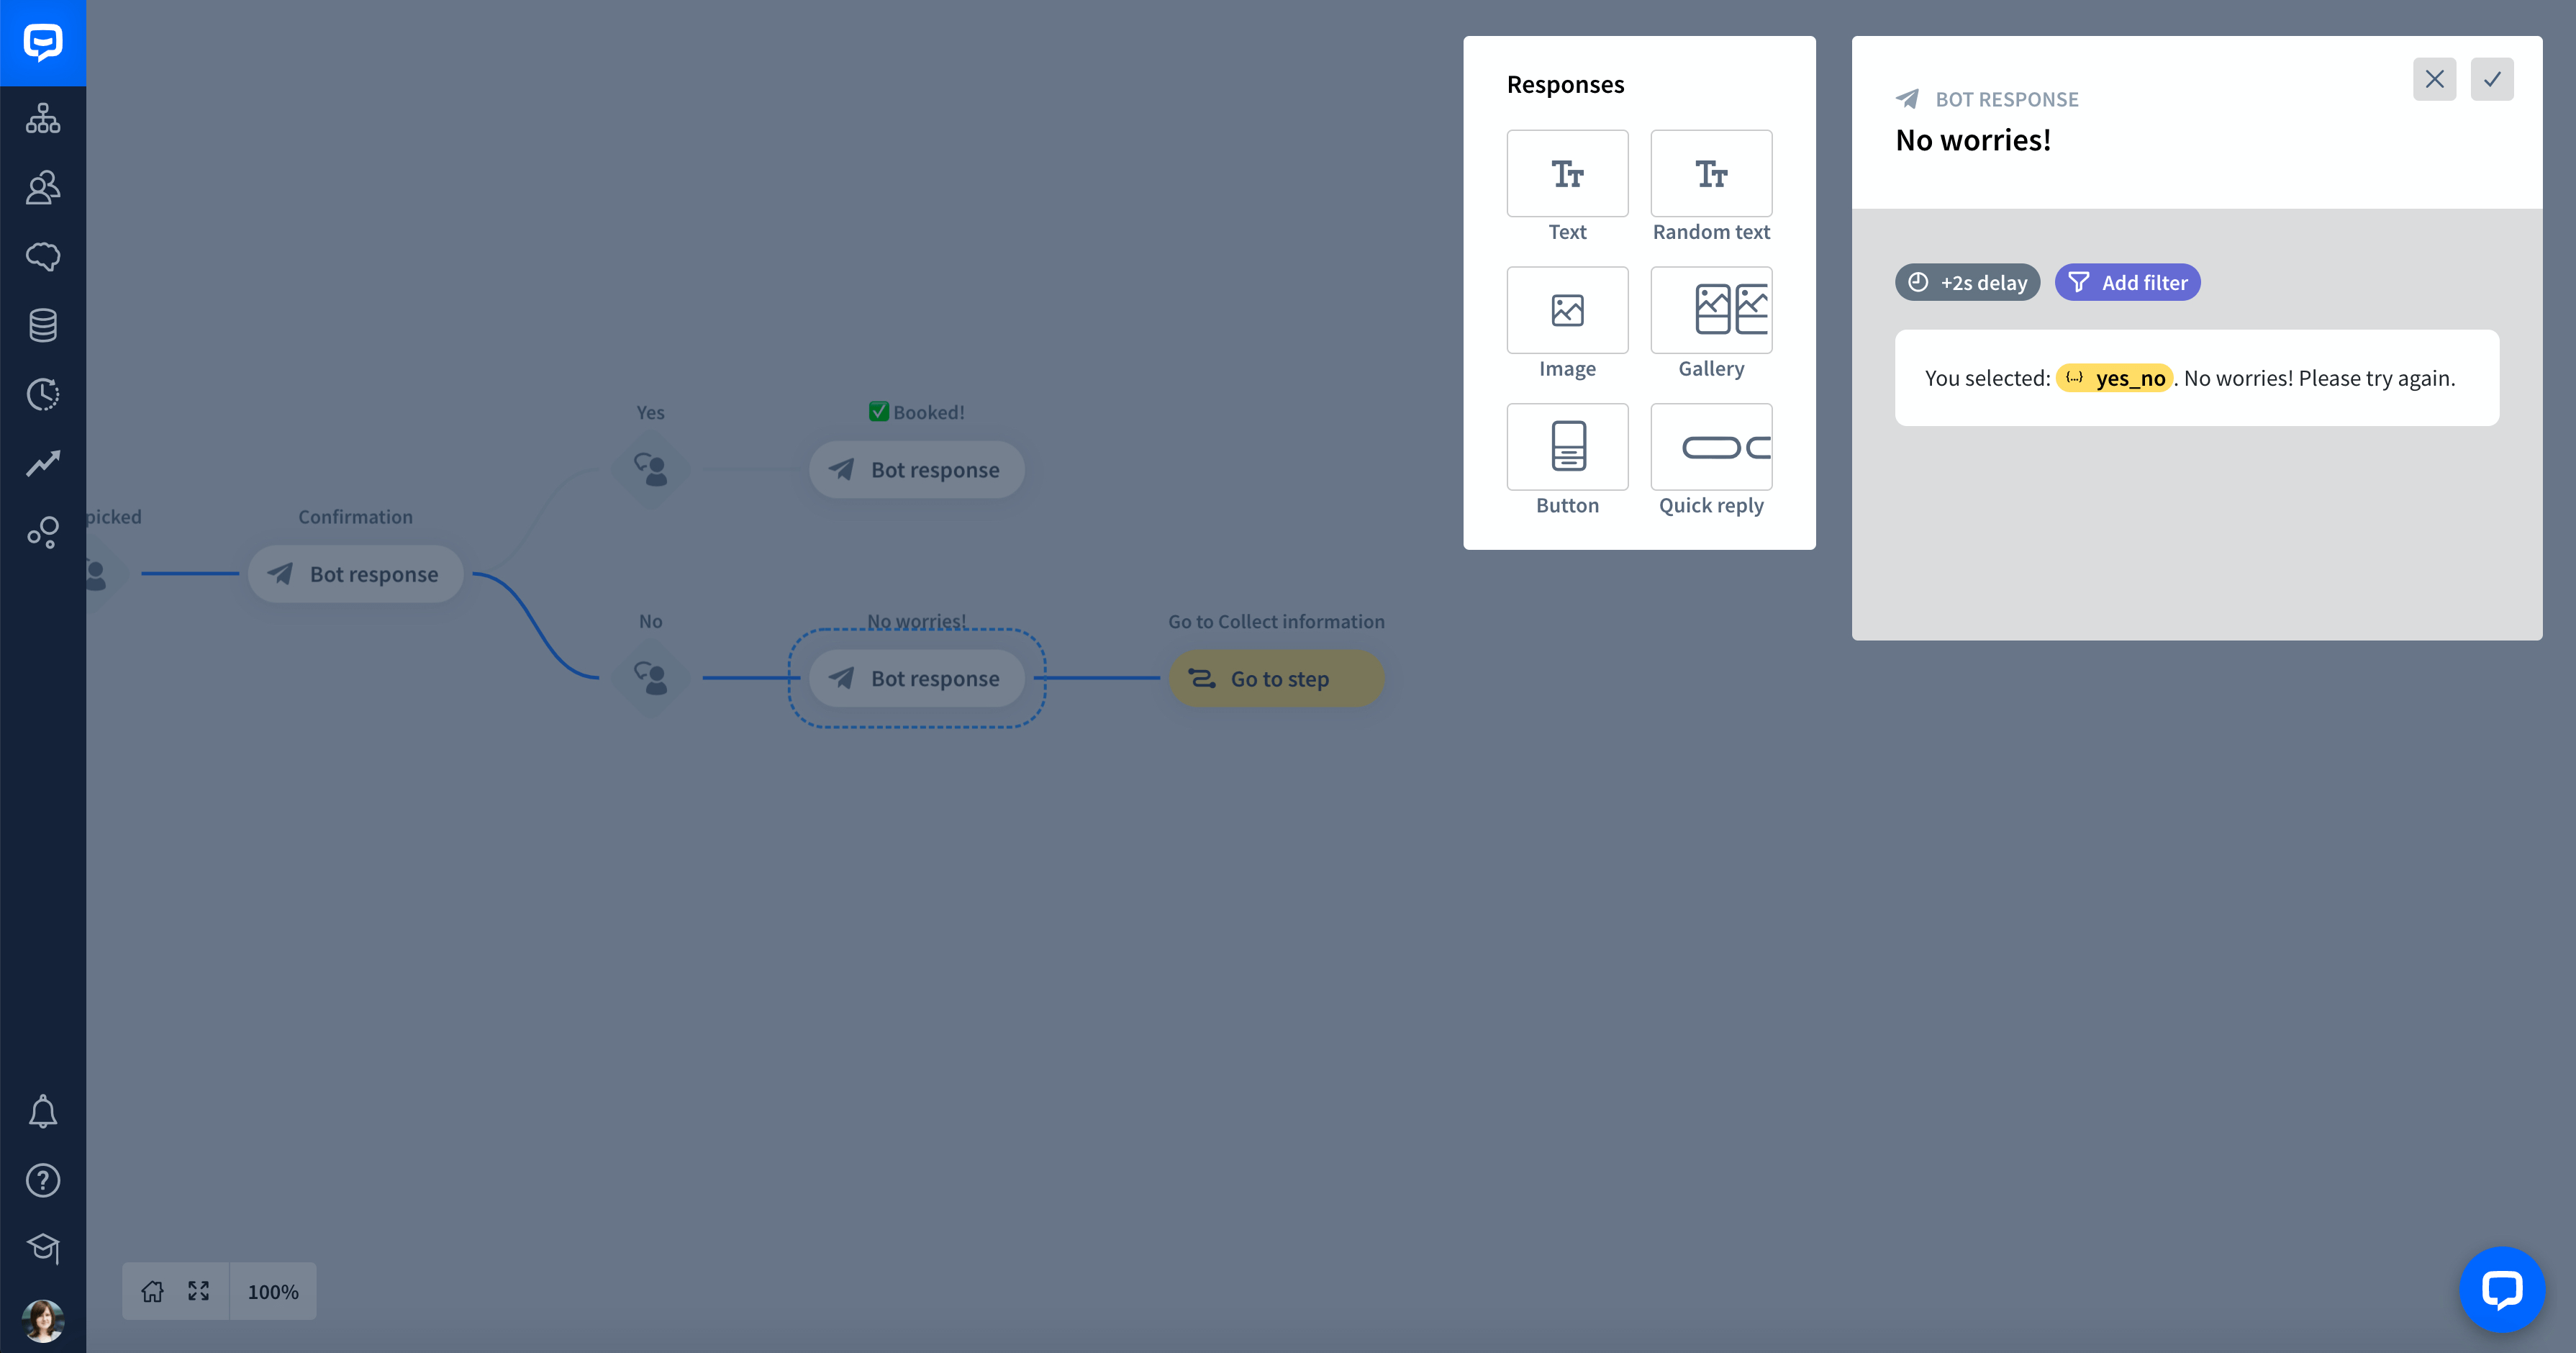Open the Users icon in sidebar
This screenshot has width=2576, height=1353.
tap(43, 187)
